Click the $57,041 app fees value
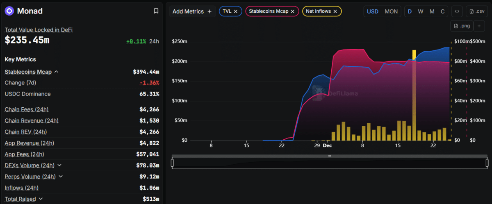492x204 pixels. coord(148,154)
